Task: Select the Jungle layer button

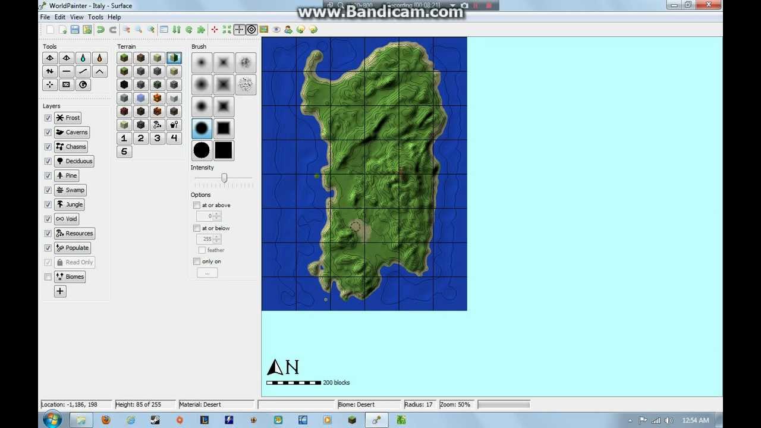Action: [70, 204]
